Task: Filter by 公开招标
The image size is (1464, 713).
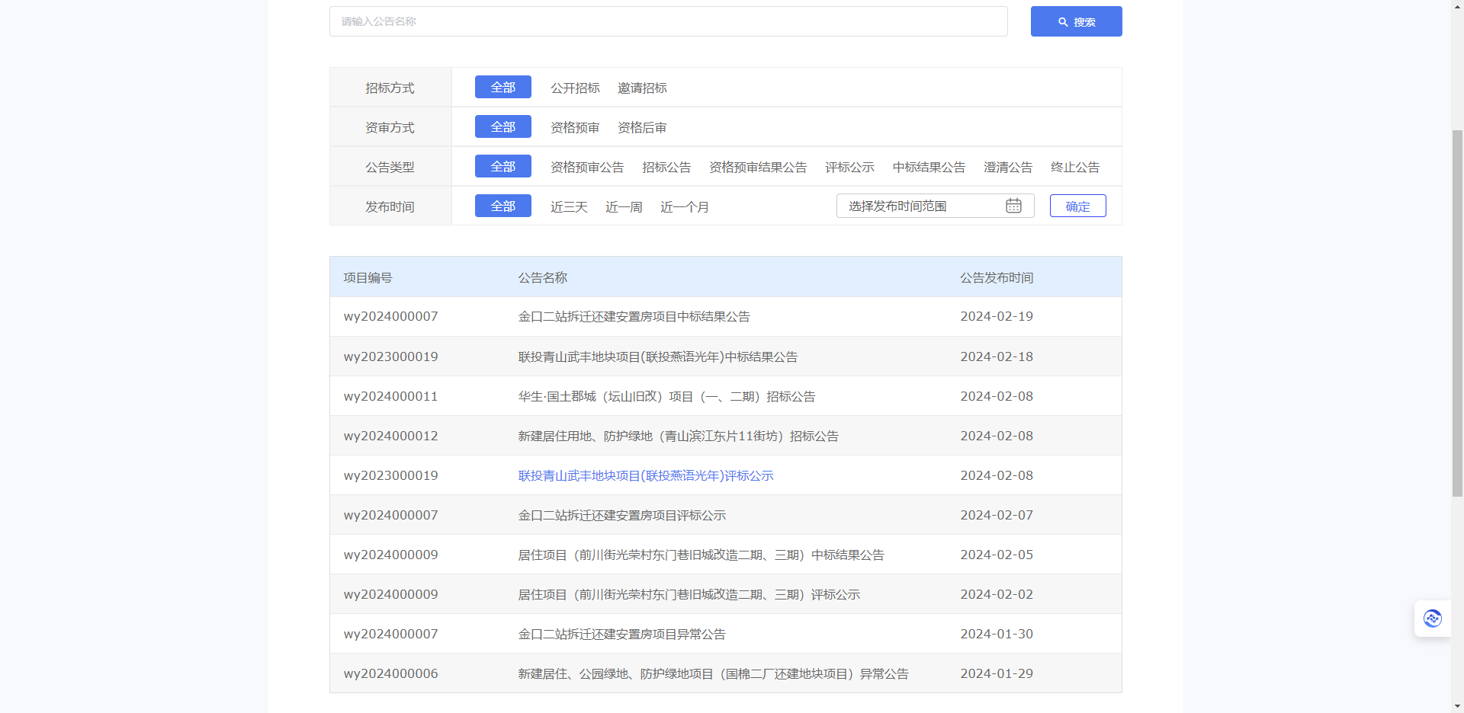Action: pos(576,88)
